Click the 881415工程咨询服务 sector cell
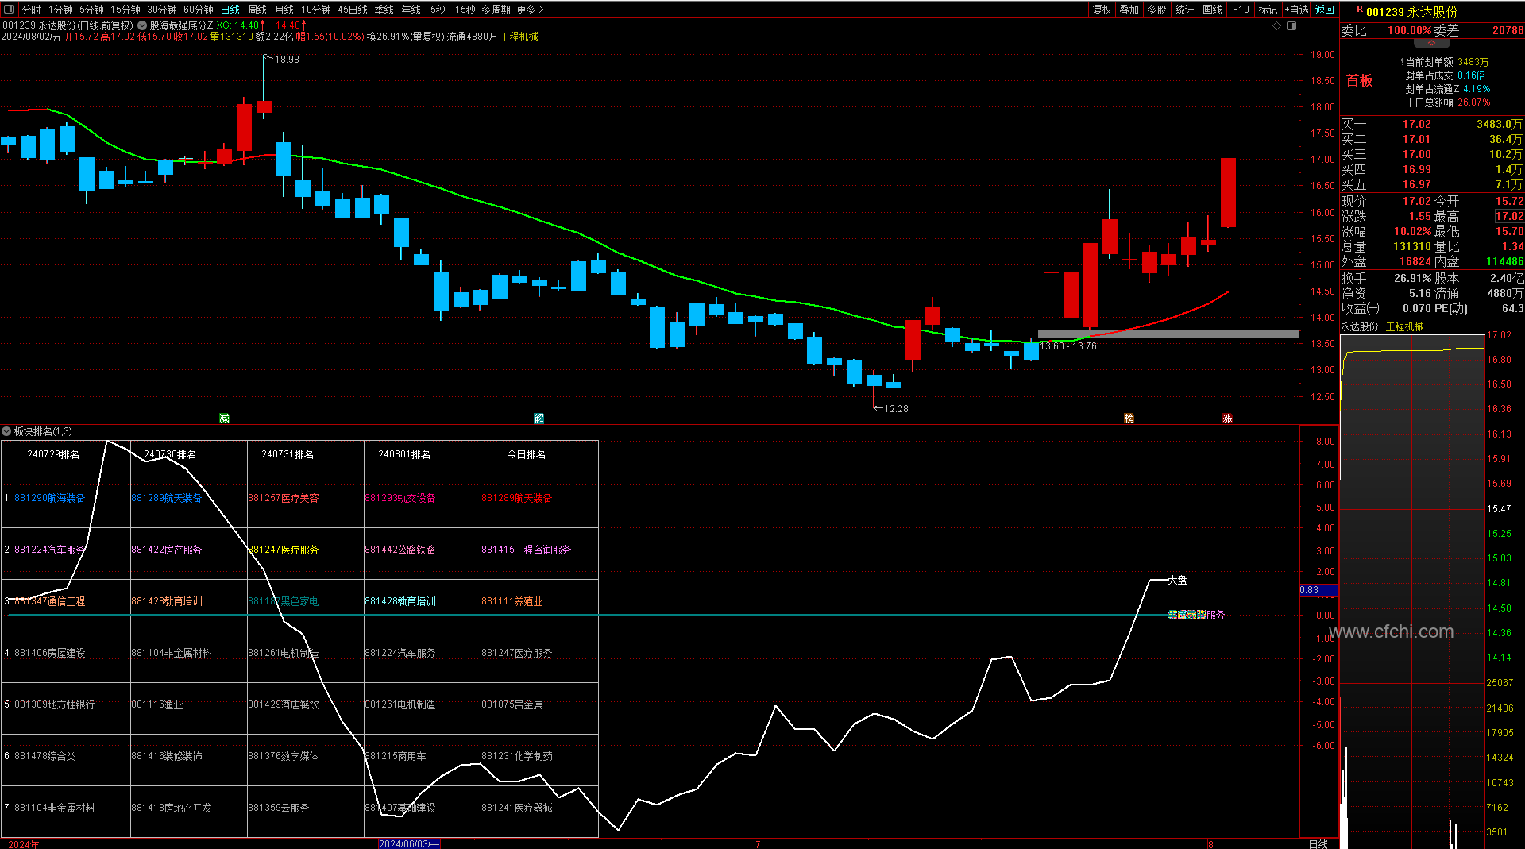The width and height of the screenshot is (1525, 849). (x=527, y=550)
